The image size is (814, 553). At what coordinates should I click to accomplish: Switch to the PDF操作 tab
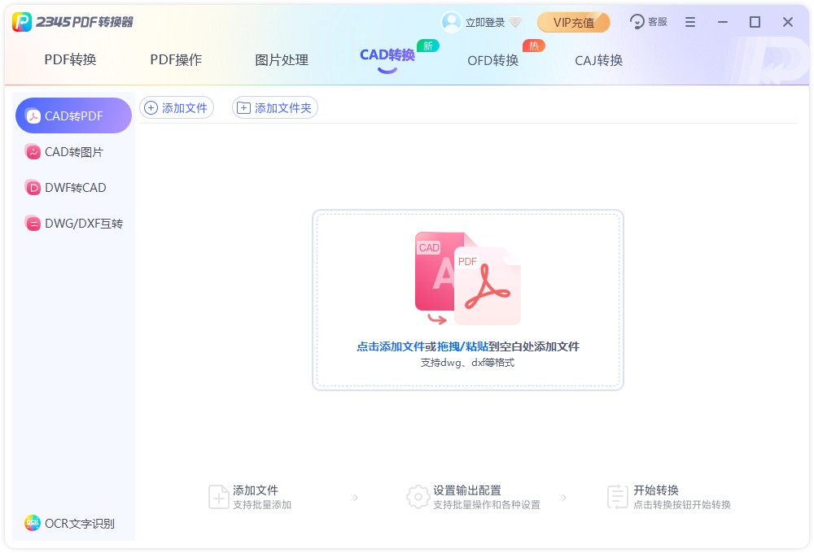pyautogui.click(x=176, y=59)
